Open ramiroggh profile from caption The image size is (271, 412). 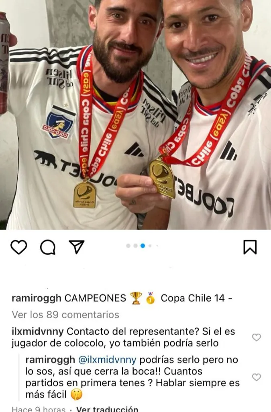(x=37, y=299)
